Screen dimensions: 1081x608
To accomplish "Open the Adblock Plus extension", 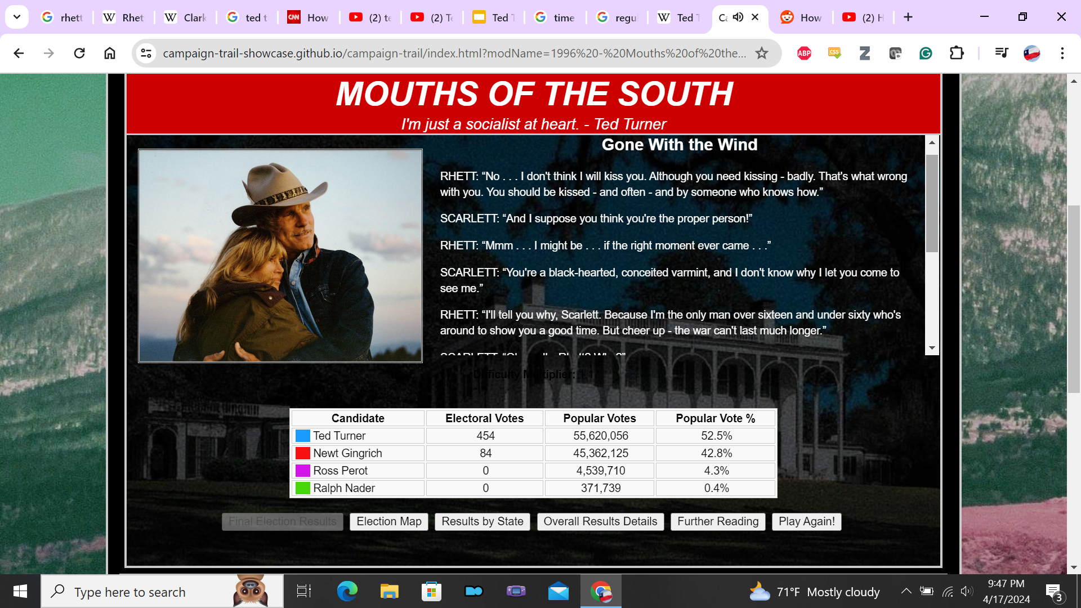I will coord(804,53).
